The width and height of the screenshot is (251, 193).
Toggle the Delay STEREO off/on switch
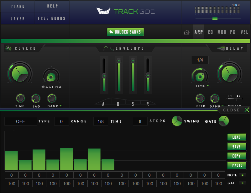tap(235, 99)
